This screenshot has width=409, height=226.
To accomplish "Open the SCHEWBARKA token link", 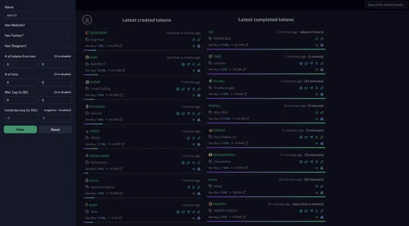I will [x=224, y=155].
